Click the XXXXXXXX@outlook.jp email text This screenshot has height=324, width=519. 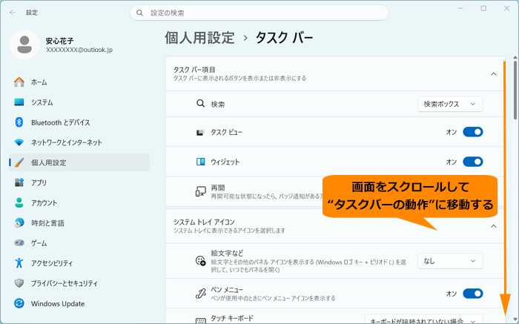pos(79,50)
